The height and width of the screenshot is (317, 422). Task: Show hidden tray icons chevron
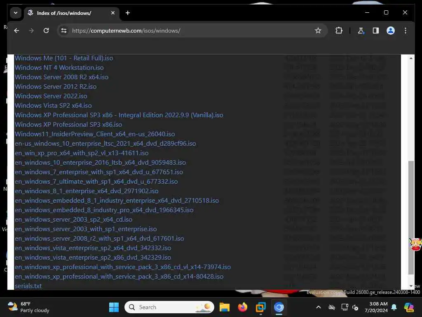319,307
